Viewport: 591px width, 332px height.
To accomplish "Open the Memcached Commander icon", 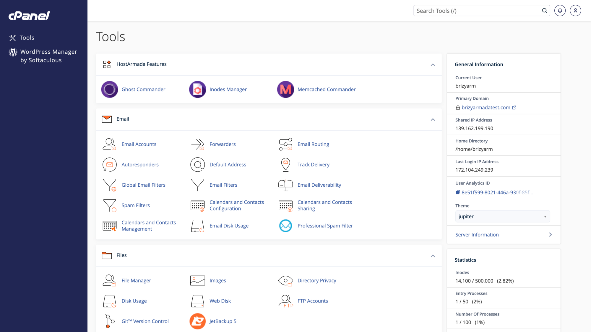I will [x=285, y=89].
